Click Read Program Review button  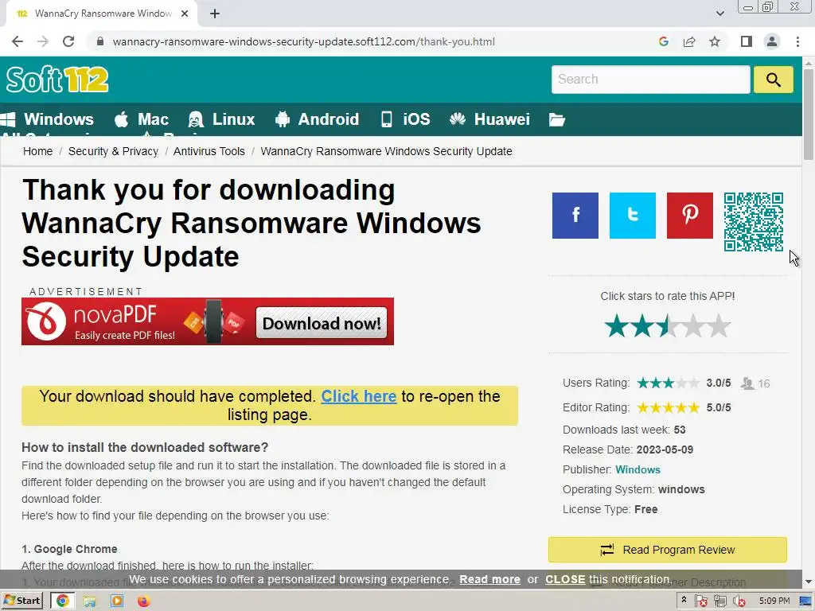click(x=668, y=550)
